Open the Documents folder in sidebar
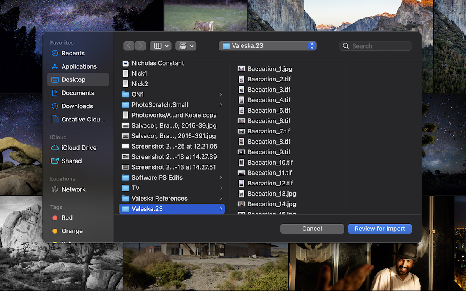466x291 pixels. [x=78, y=93]
